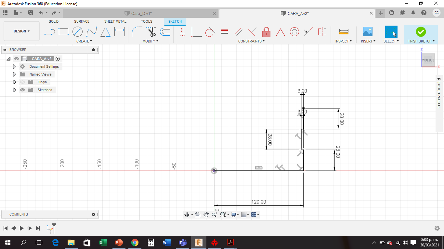The image size is (444, 249).
Task: Open a new design tab with plus
Action: 381,13
